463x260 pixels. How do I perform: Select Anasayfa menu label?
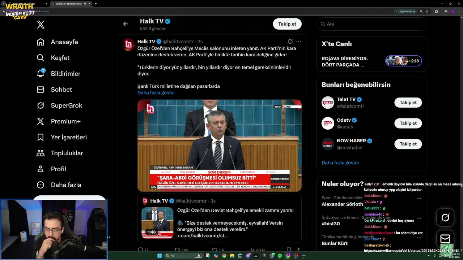tap(64, 42)
